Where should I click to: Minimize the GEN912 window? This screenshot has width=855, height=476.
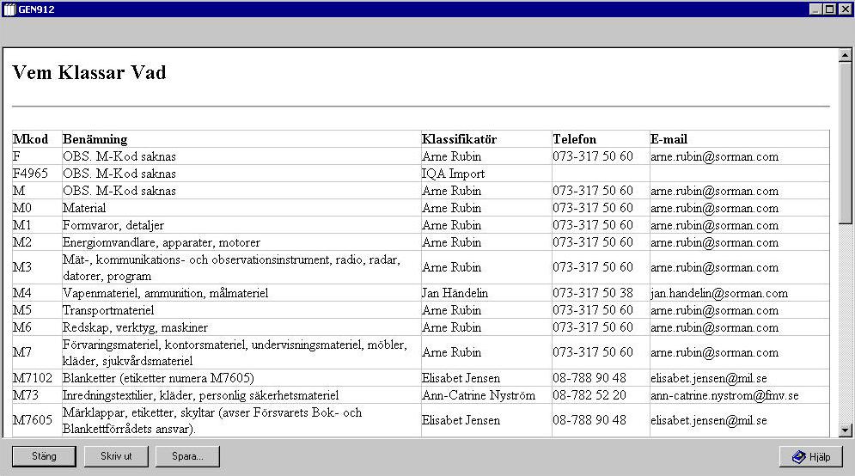coord(815,9)
